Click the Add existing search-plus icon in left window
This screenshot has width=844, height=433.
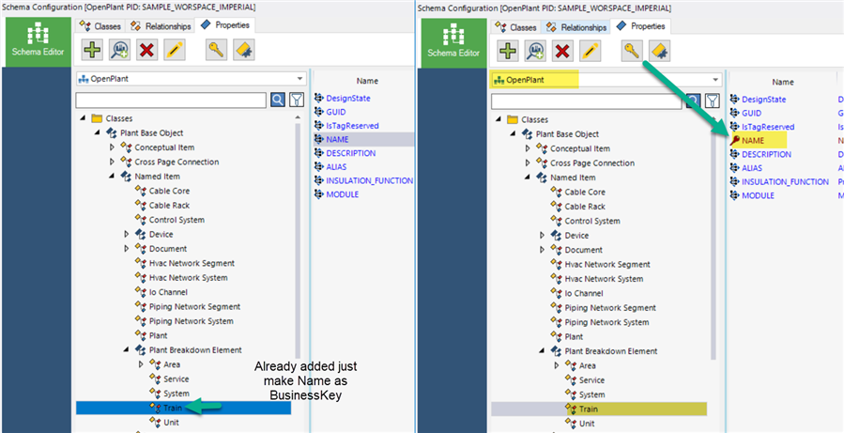[x=119, y=50]
